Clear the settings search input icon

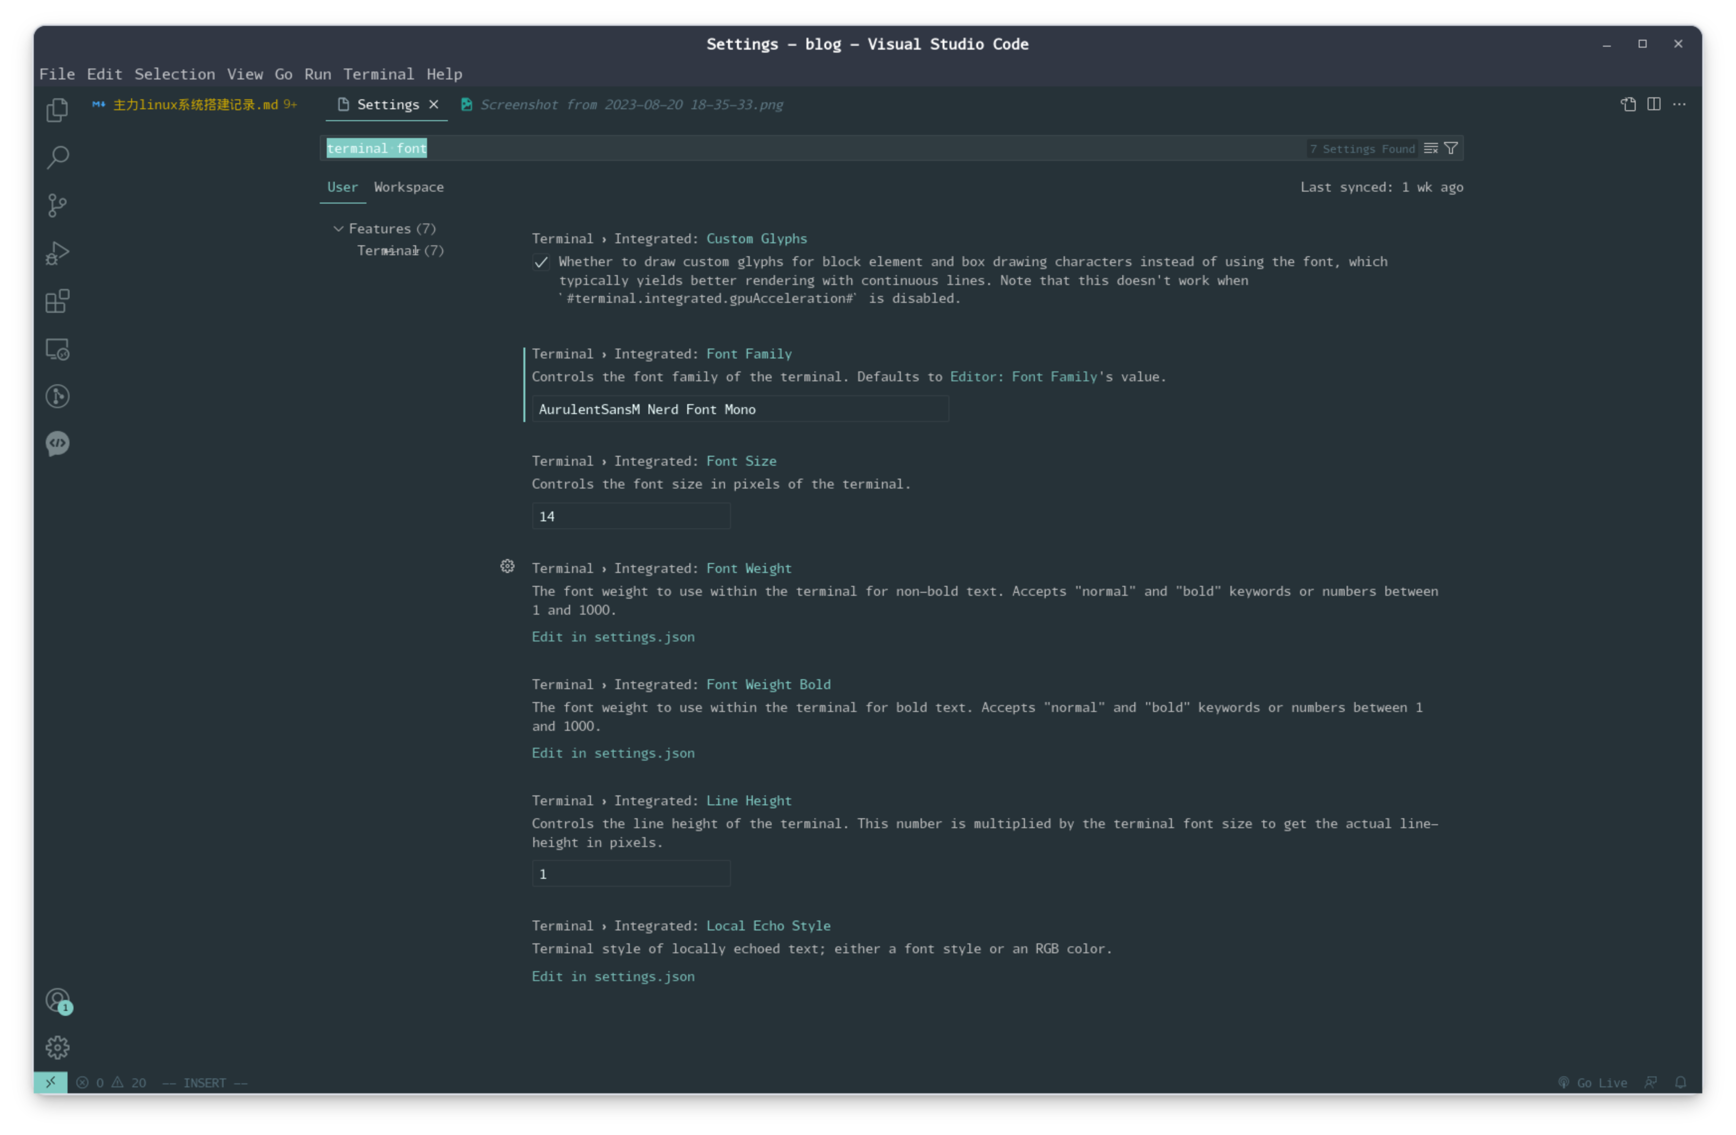[1431, 148]
